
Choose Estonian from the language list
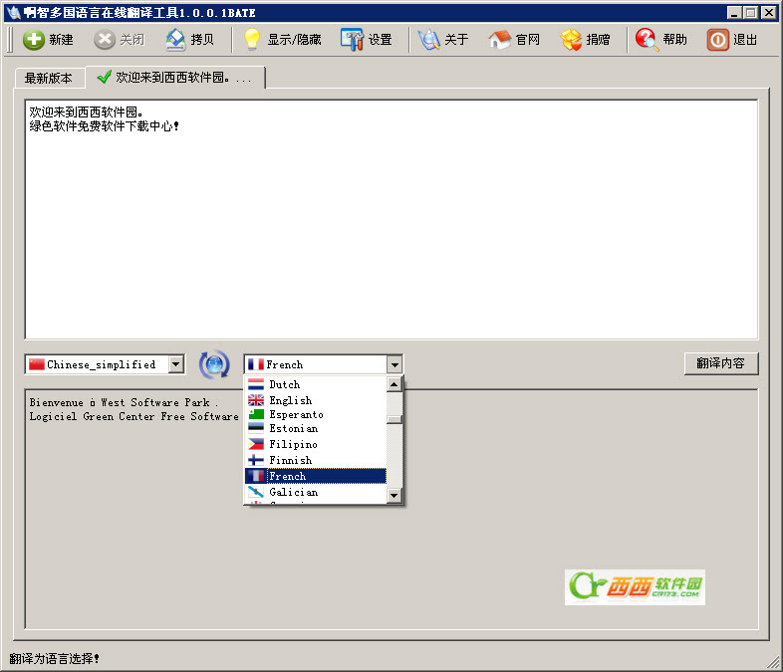[316, 428]
